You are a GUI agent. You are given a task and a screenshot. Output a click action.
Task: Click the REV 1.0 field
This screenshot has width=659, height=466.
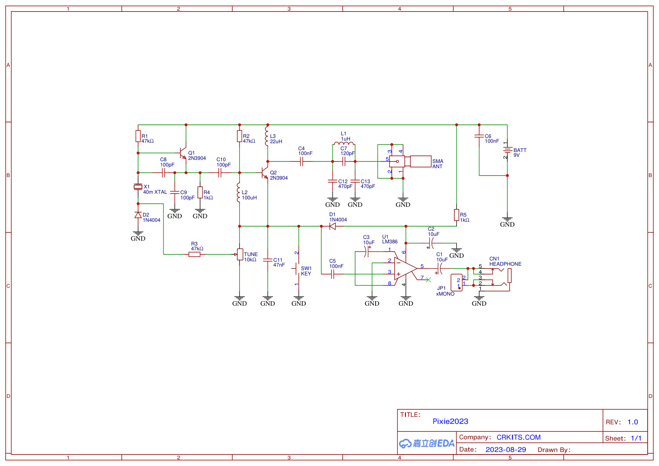point(622,421)
